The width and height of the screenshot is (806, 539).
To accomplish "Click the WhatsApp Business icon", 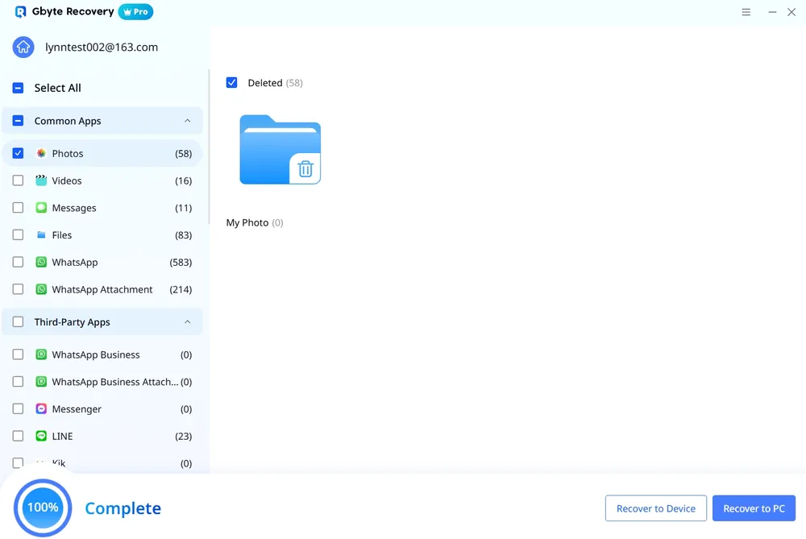I will 41,354.
